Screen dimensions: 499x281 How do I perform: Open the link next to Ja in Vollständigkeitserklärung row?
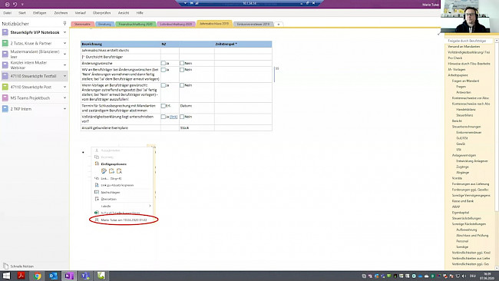[173, 117]
